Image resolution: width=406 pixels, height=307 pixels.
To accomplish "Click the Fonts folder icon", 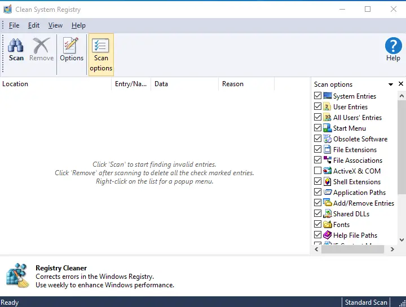I will click(327, 224).
